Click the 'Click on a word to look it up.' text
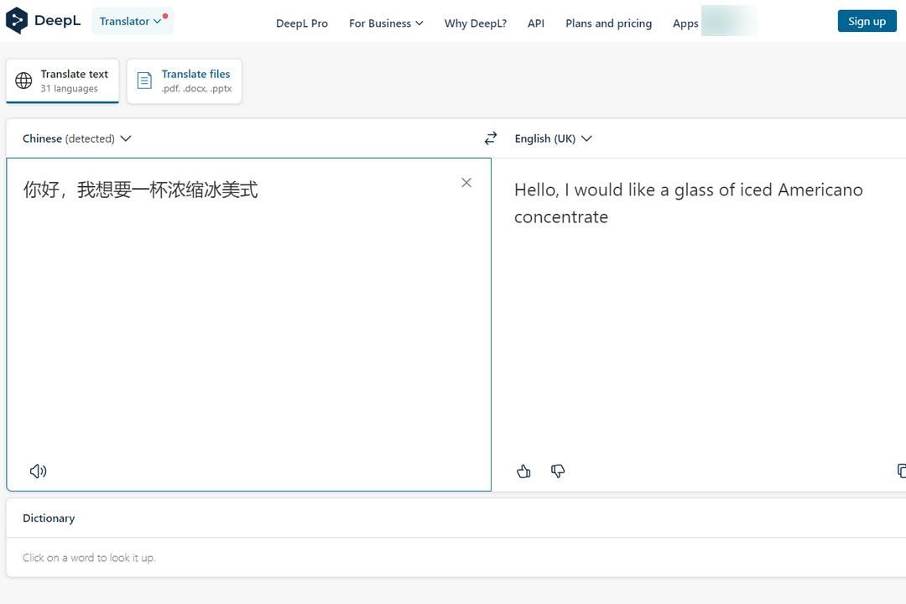This screenshot has width=906, height=604. pos(89,558)
